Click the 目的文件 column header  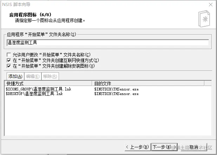pyautogui.click(x=148, y=83)
